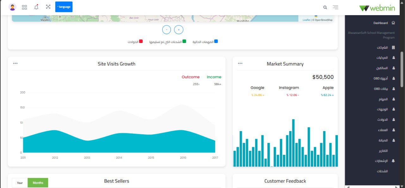Click the hamburger menu icon
405x188 pixels.
pos(335,7)
